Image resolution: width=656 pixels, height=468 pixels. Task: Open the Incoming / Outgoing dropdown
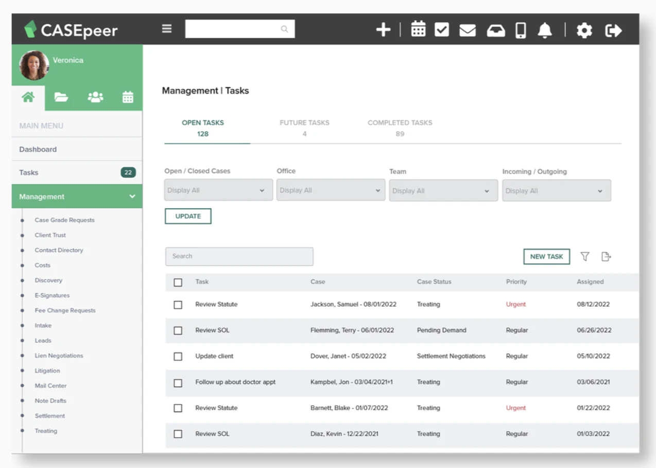[557, 190]
